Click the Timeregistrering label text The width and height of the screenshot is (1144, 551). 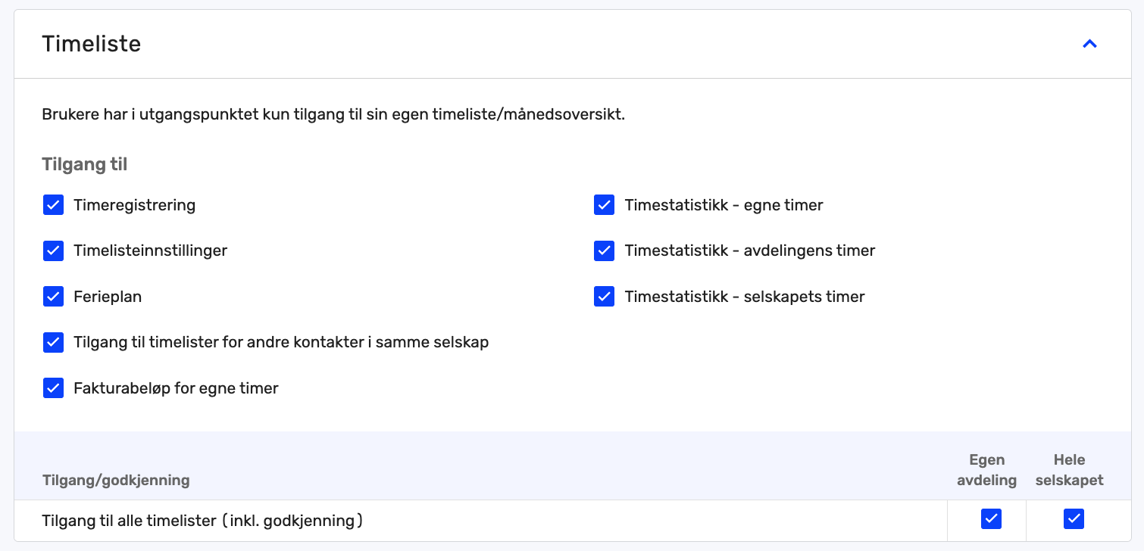click(134, 204)
